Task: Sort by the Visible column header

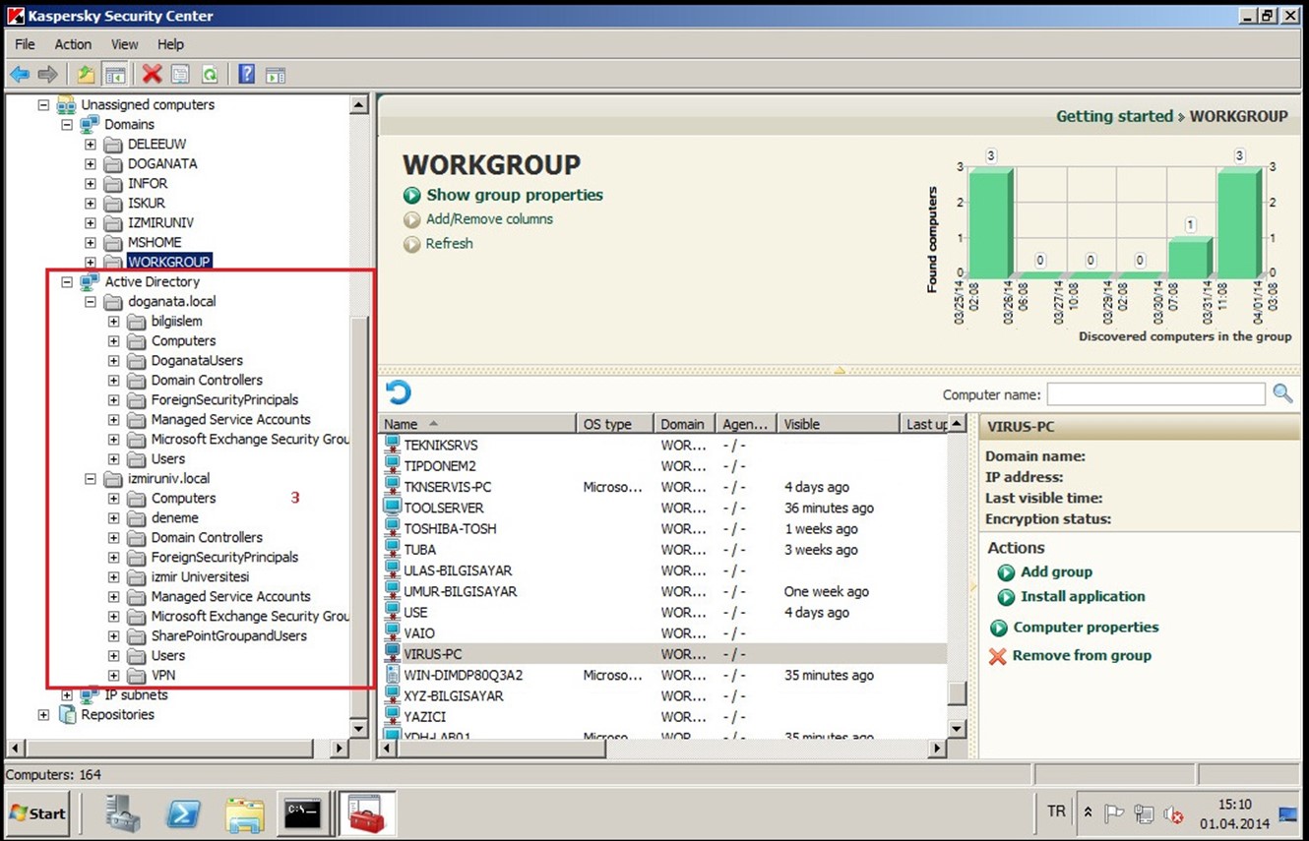Action: coord(838,424)
